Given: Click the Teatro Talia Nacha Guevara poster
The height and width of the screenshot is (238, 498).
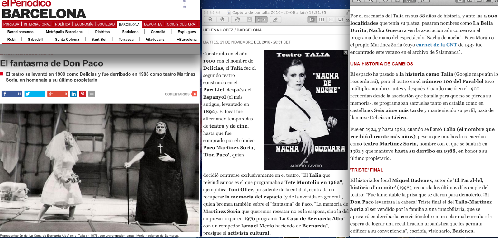Looking at the screenshot, I should pos(306,110).
